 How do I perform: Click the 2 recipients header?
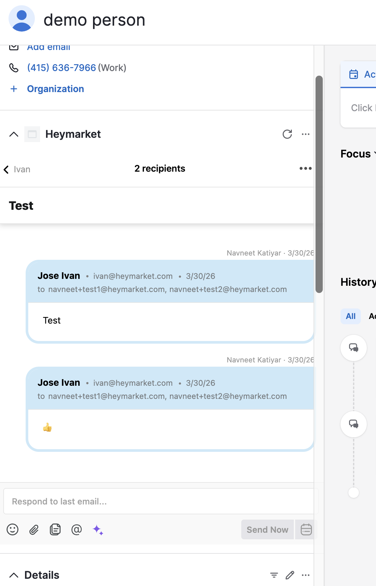(160, 168)
